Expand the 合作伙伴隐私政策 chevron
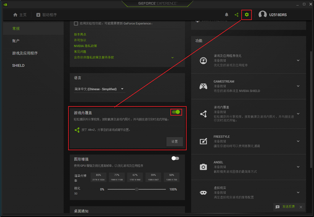The image size is (314, 217). 172,58
